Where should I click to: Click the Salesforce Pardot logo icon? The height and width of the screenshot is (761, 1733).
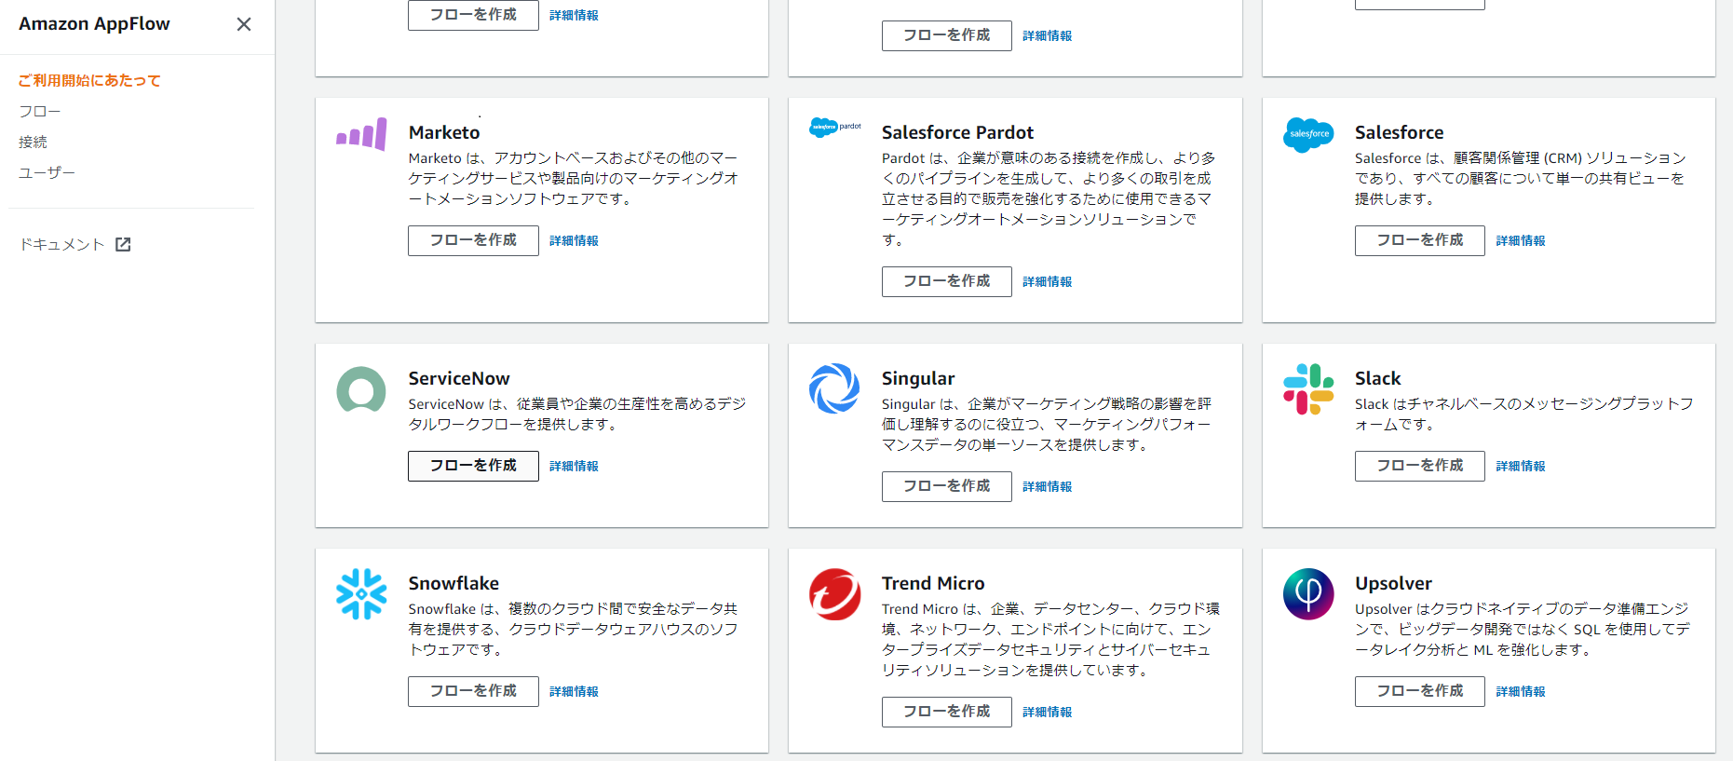click(x=835, y=128)
